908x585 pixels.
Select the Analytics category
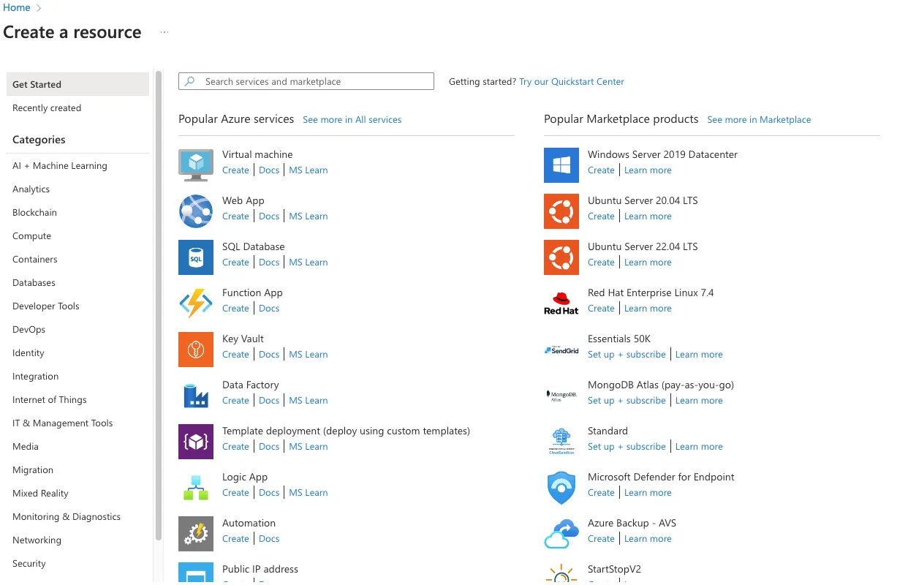31,189
